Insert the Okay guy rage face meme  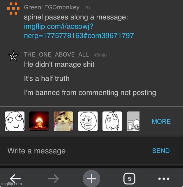[88, 121]
